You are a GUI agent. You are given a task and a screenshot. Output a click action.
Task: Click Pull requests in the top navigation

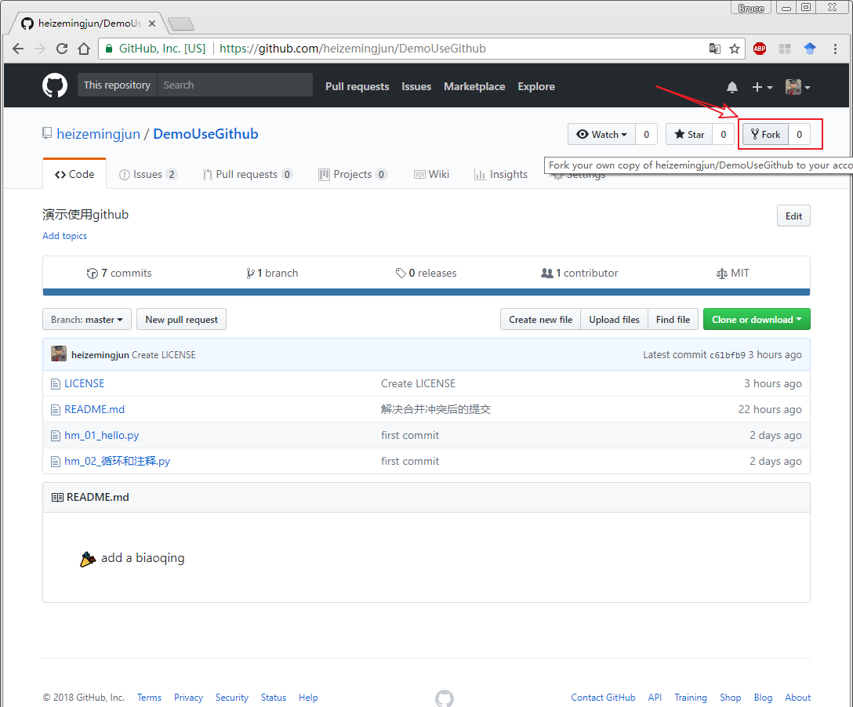pyautogui.click(x=358, y=86)
